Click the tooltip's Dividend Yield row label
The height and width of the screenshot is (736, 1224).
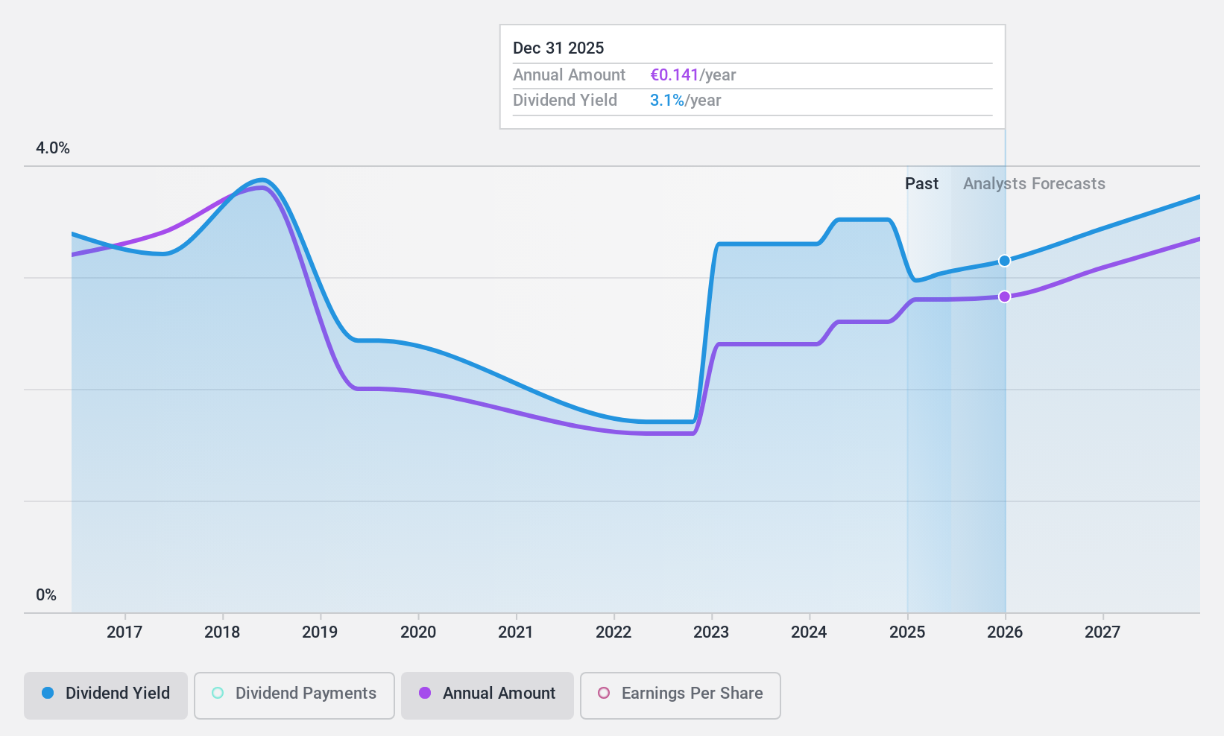point(565,101)
